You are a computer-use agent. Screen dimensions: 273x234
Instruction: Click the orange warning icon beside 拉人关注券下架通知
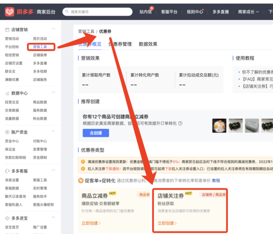pyautogui.click(x=83, y=168)
